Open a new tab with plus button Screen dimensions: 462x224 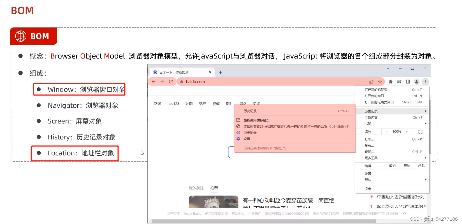[220, 72]
